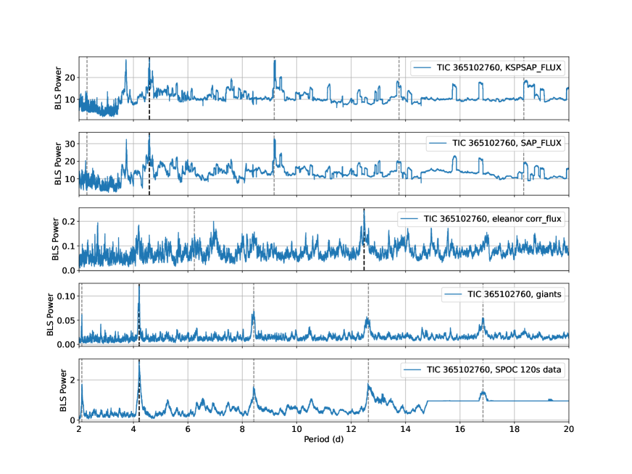Click the KSPSAP_FLUX legend label
This screenshot has width=632, height=474.
499,67
